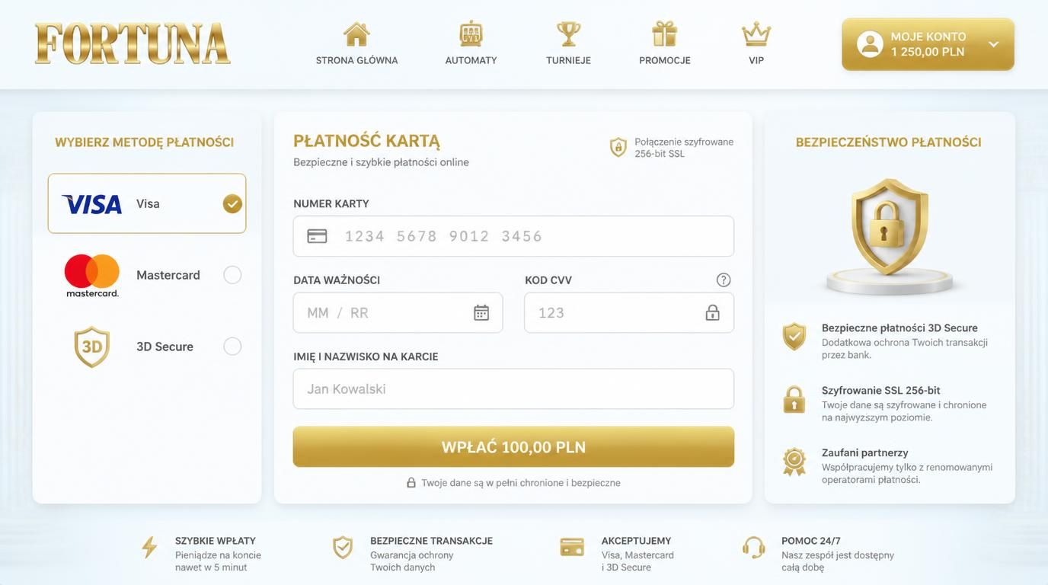Click the VIP menu label

(x=756, y=60)
